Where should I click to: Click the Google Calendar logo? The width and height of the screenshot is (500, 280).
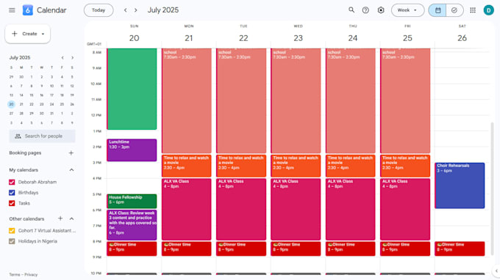point(28,10)
